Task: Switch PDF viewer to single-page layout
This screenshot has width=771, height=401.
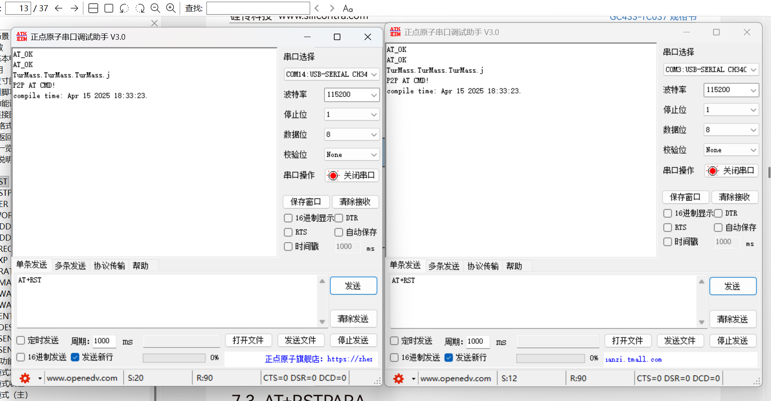Action: [109, 8]
